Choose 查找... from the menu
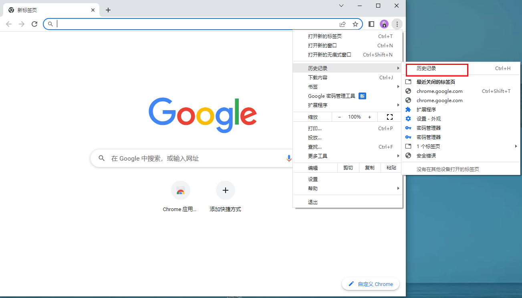Screen dimensions: 522x298 (347, 147)
